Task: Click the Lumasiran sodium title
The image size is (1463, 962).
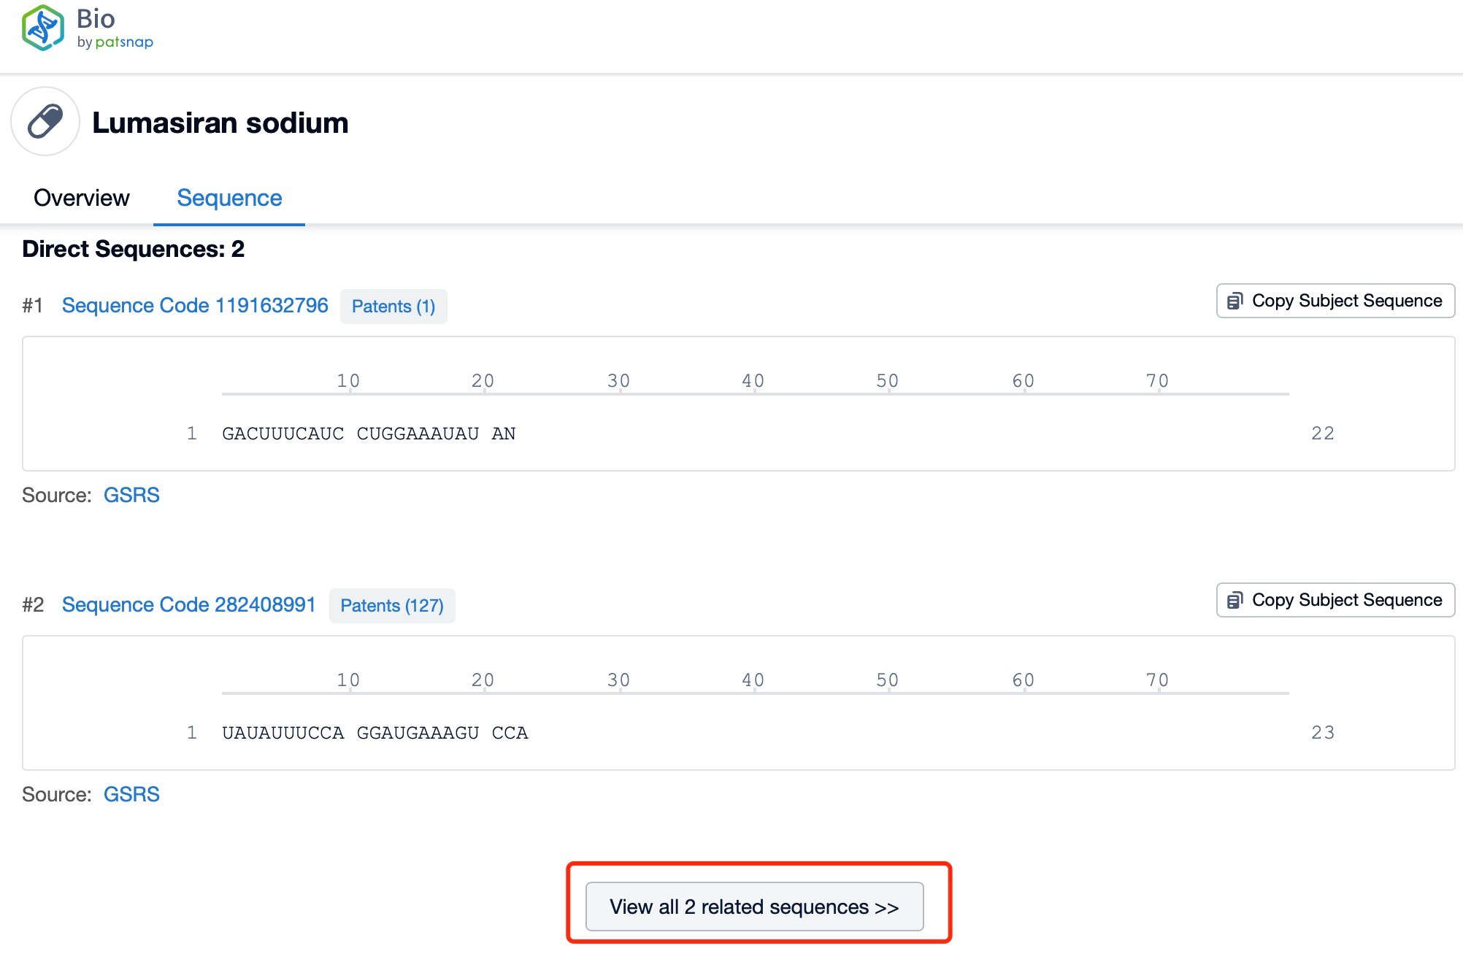Action: pos(220,123)
